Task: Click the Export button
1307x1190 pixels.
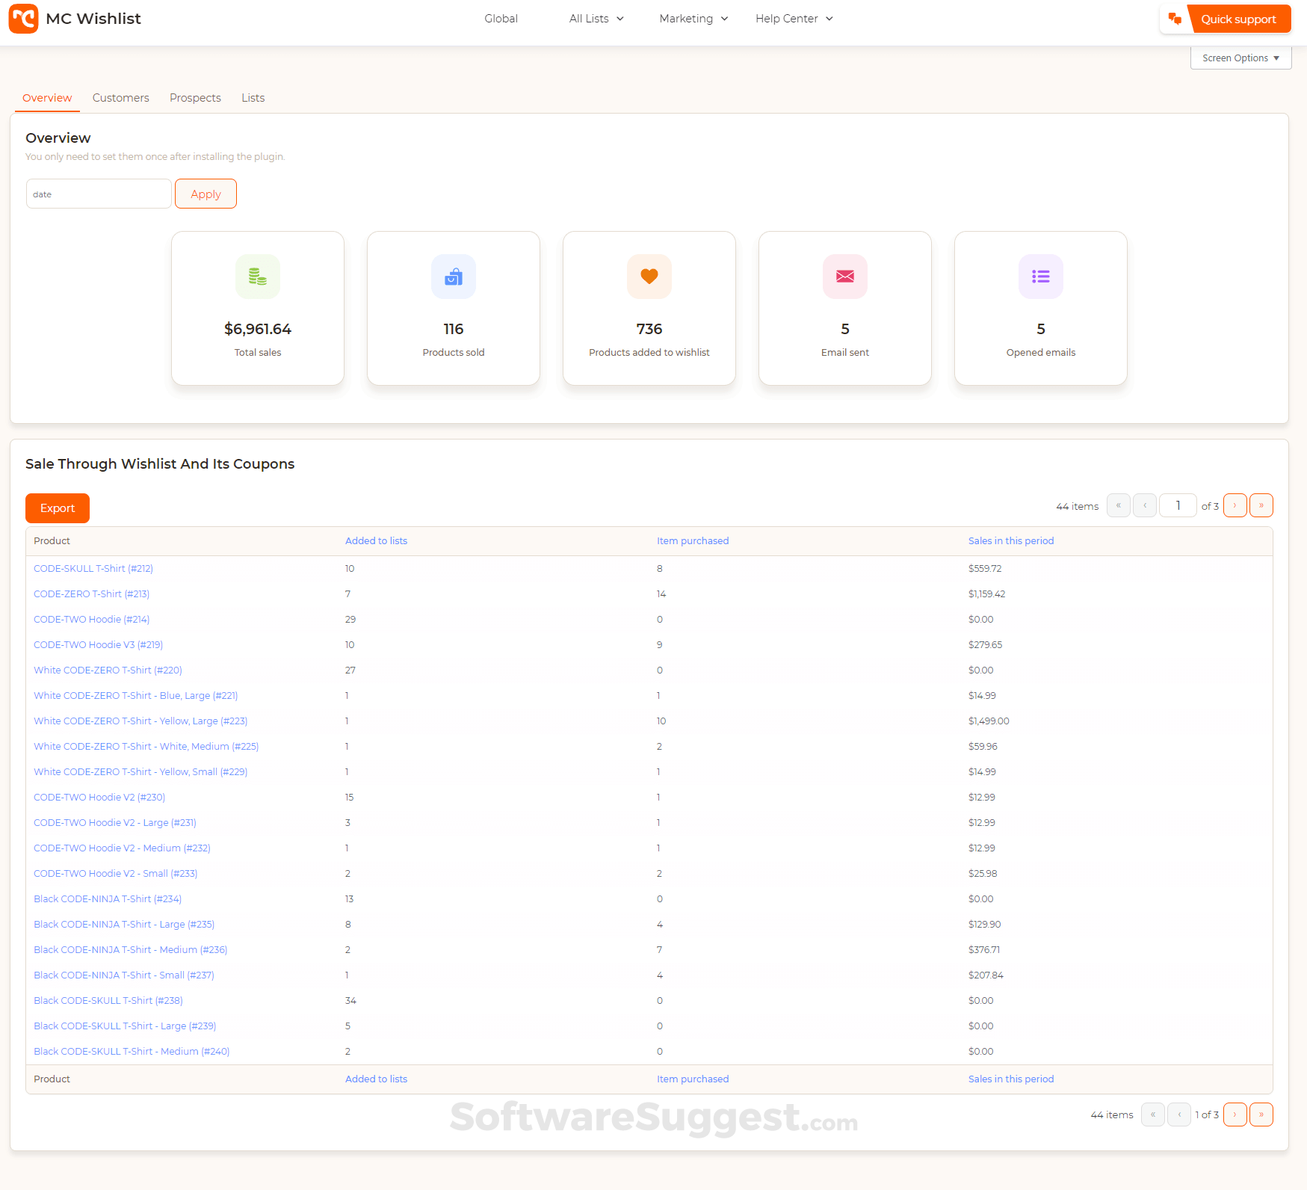Action: (x=58, y=508)
